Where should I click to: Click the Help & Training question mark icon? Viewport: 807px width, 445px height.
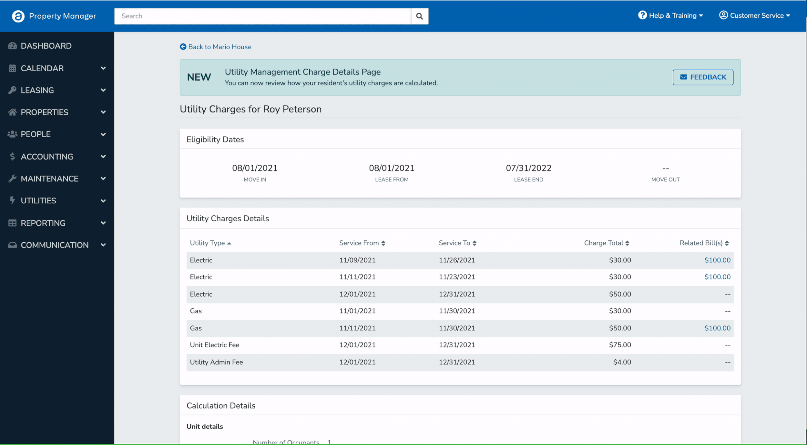click(642, 15)
